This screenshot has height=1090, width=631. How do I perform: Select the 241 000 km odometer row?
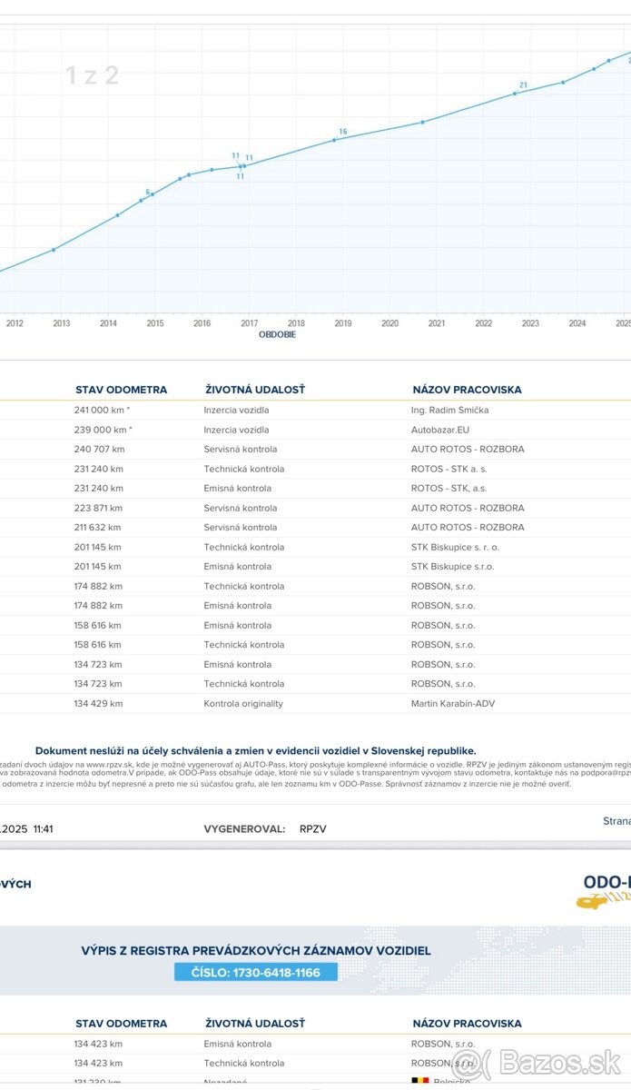103,410
